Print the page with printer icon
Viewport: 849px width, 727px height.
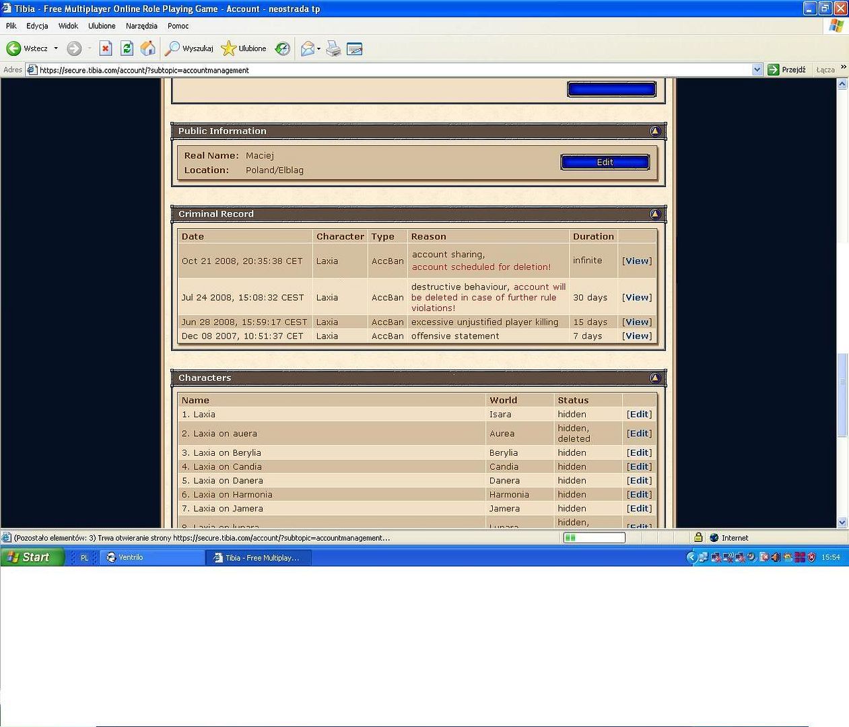click(x=333, y=48)
